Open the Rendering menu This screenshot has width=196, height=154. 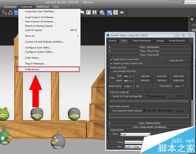click(x=10, y=7)
